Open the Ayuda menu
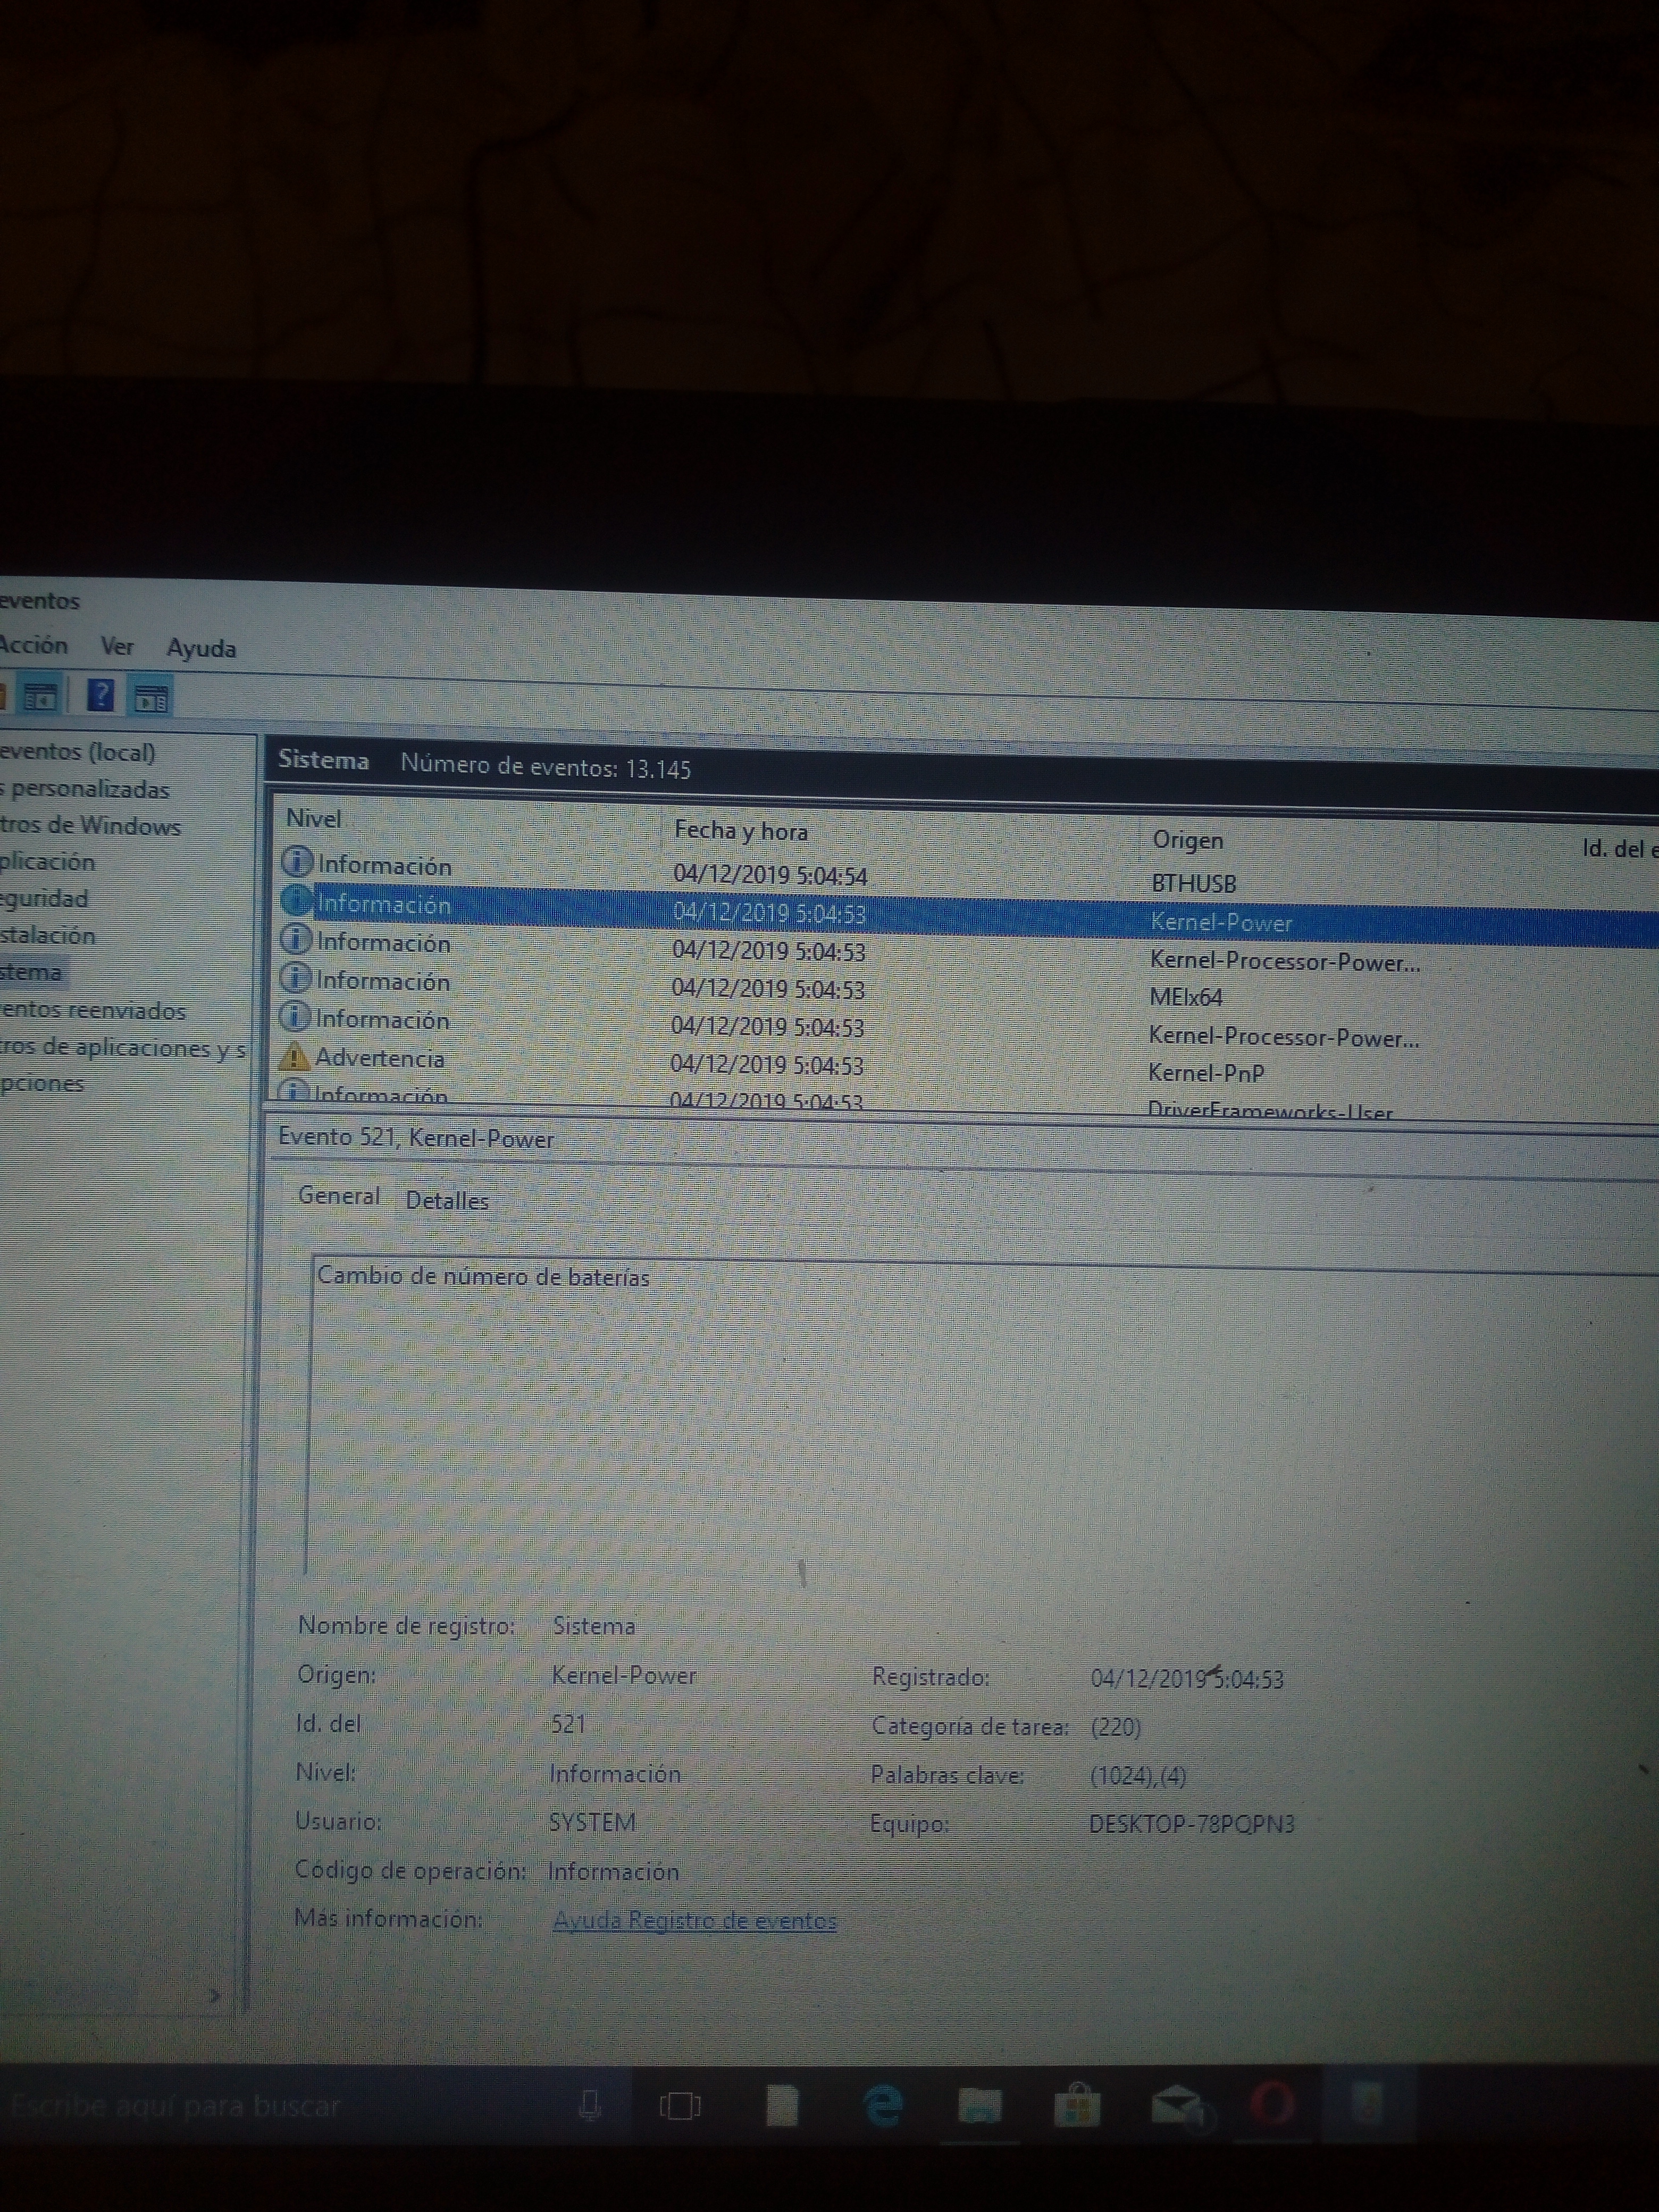Viewport: 1659px width, 2212px height. (x=201, y=648)
